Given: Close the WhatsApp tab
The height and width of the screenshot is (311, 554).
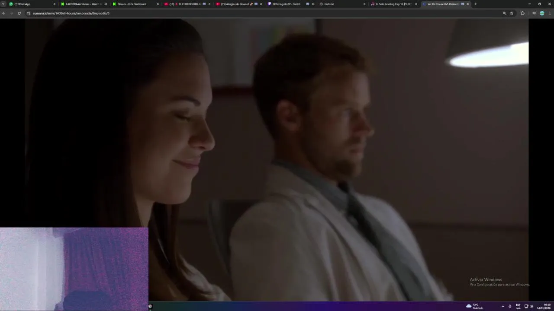Looking at the screenshot, I should pos(55,4).
